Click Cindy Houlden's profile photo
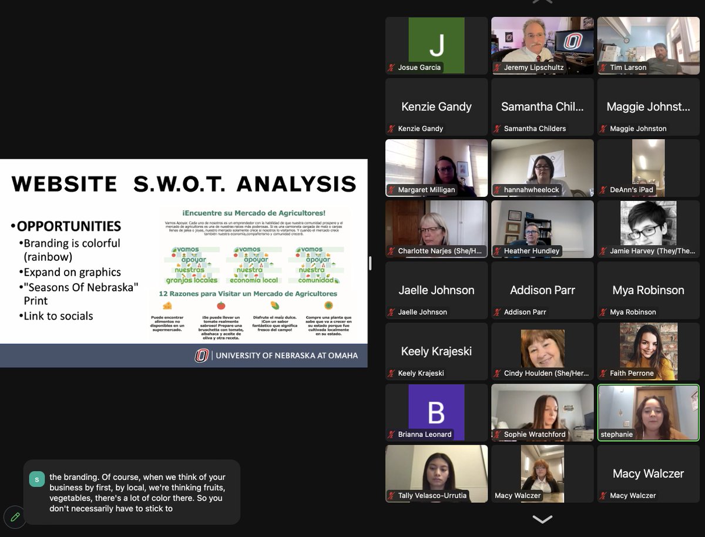Viewport: 705px width, 537px height. [x=542, y=351]
